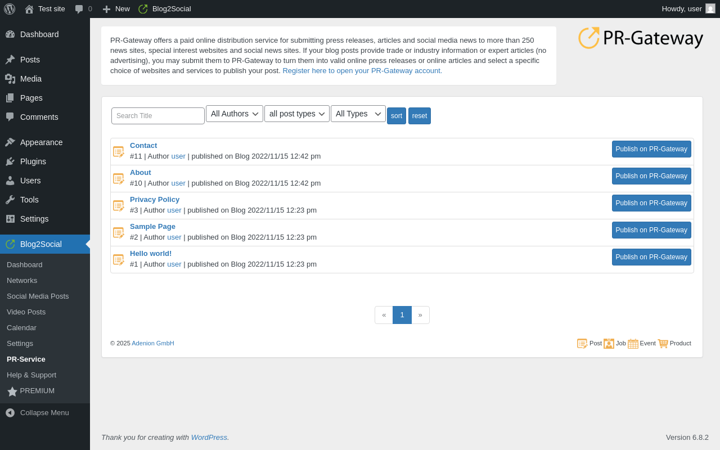Open the comments bubble icon in admin bar
The width and height of the screenshot is (720, 450).
click(x=79, y=9)
